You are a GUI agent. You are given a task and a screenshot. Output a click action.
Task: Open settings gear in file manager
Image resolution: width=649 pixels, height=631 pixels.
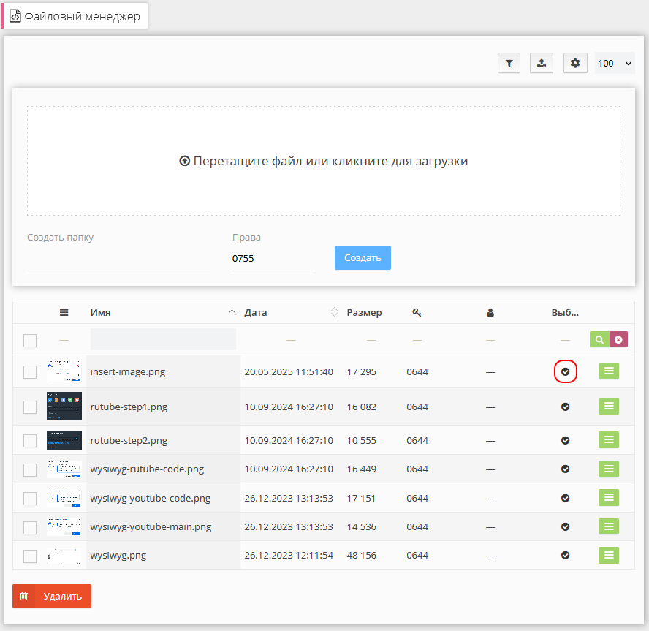(575, 64)
